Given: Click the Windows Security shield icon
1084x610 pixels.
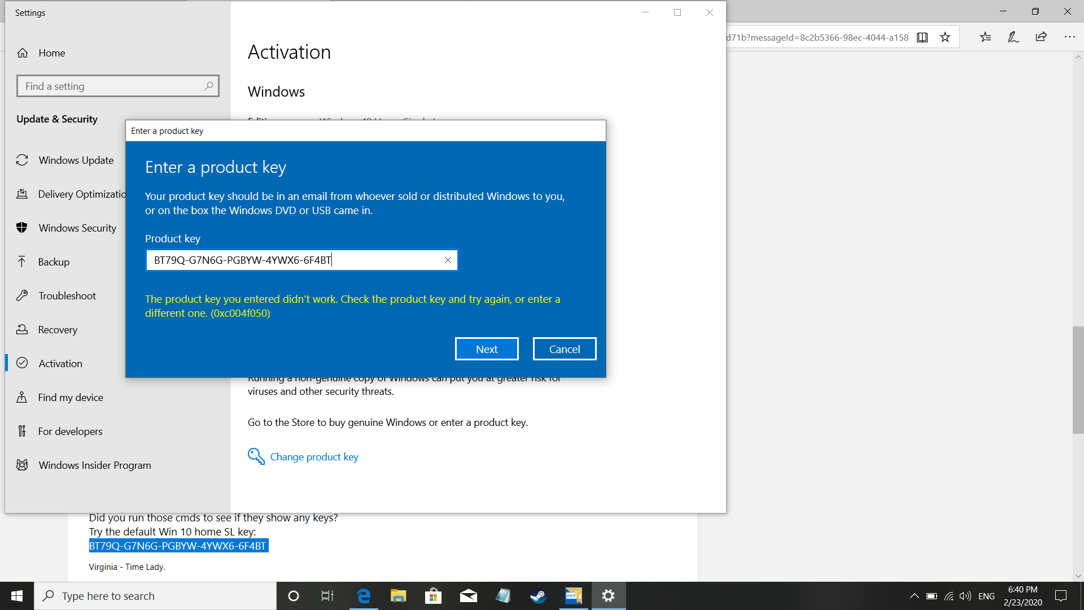Looking at the screenshot, I should click(22, 228).
